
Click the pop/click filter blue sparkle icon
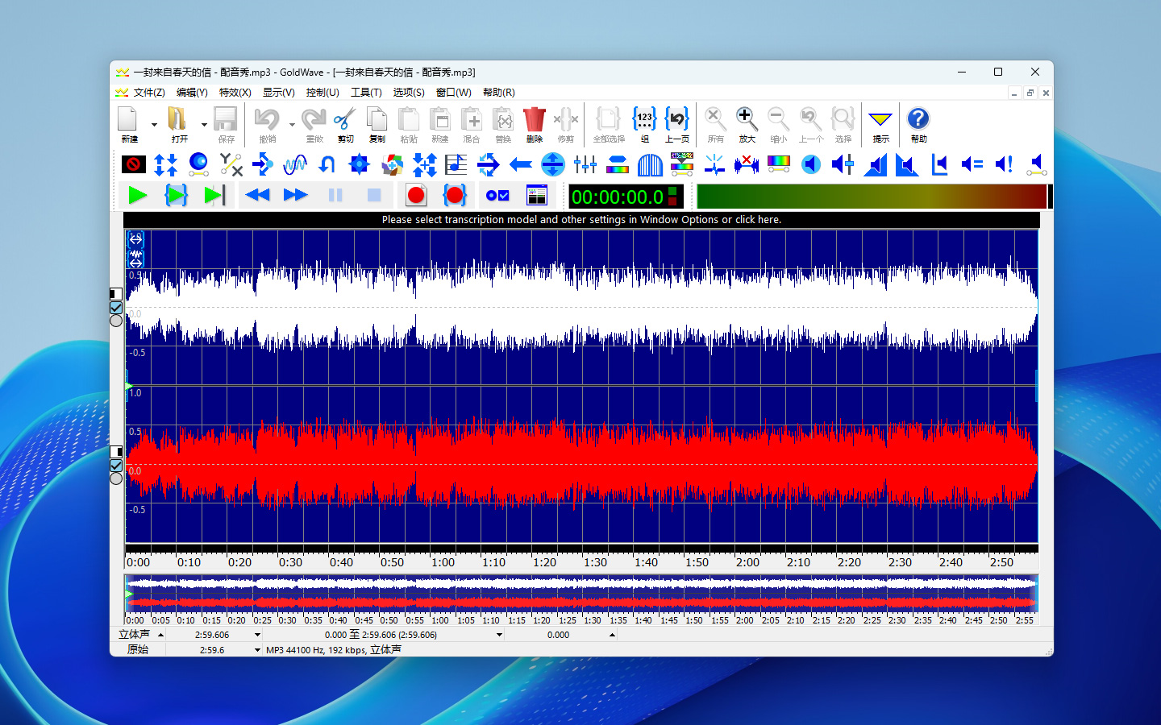coord(714,165)
